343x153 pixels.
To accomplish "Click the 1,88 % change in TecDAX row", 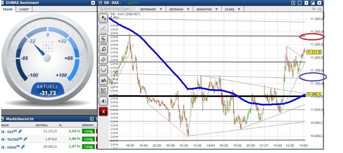I will [x=74, y=139].
